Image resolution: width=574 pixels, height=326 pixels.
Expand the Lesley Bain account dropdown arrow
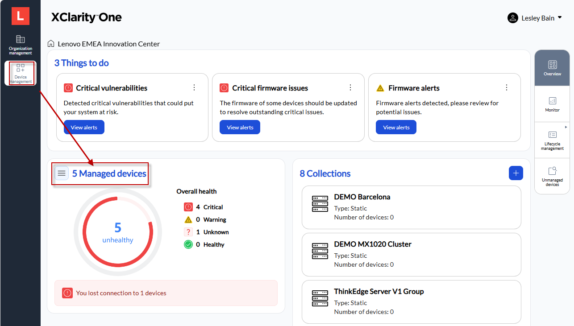click(560, 18)
